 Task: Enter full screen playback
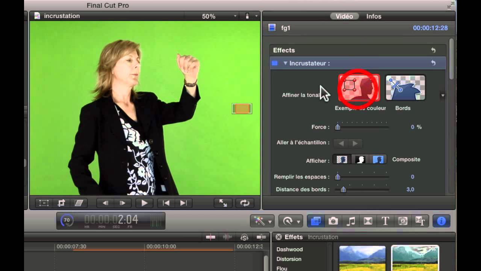[x=223, y=203]
